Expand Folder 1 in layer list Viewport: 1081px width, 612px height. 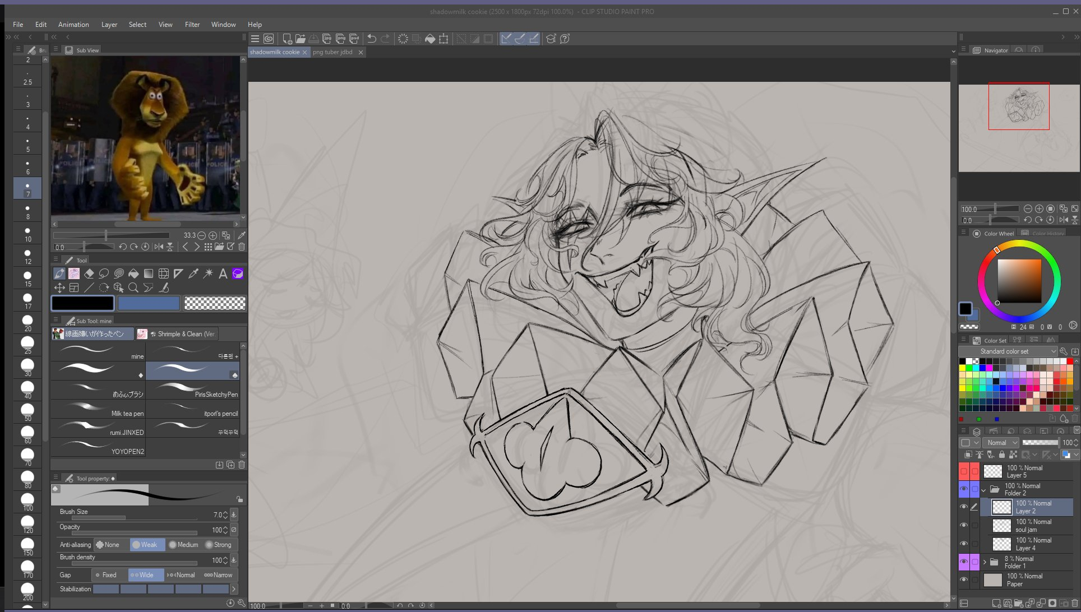[985, 562]
